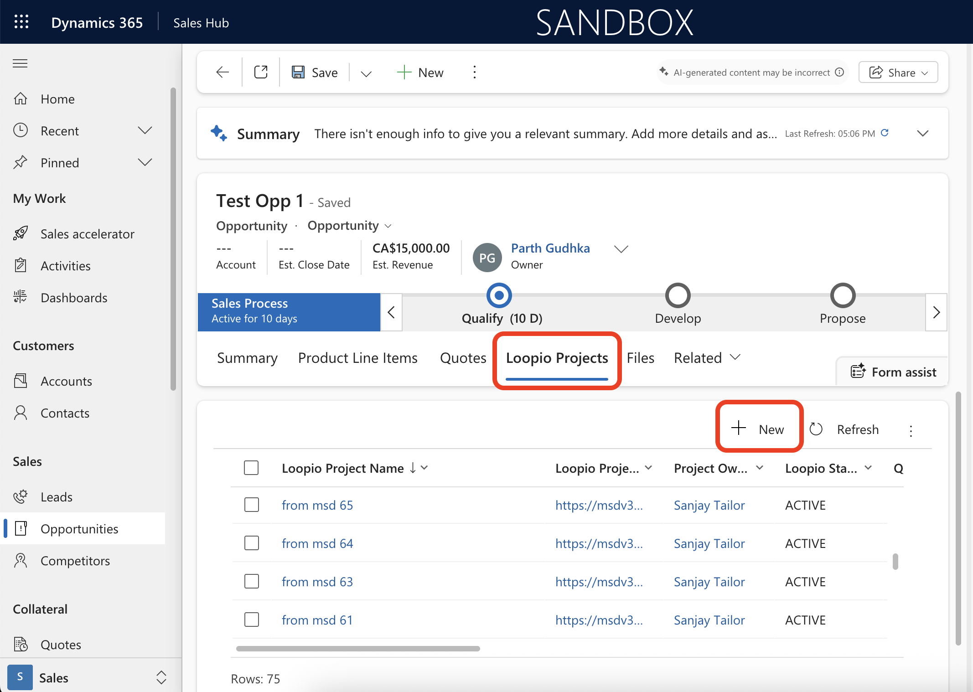Open the app launcher waffle icon

coord(21,22)
